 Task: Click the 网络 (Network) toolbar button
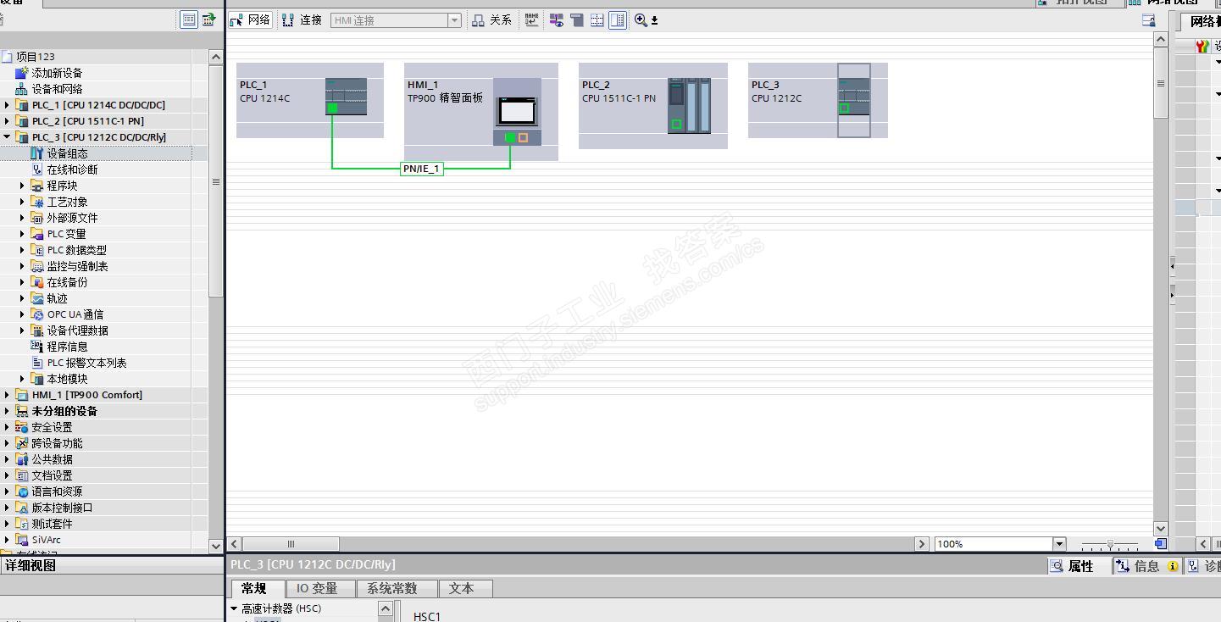click(250, 19)
